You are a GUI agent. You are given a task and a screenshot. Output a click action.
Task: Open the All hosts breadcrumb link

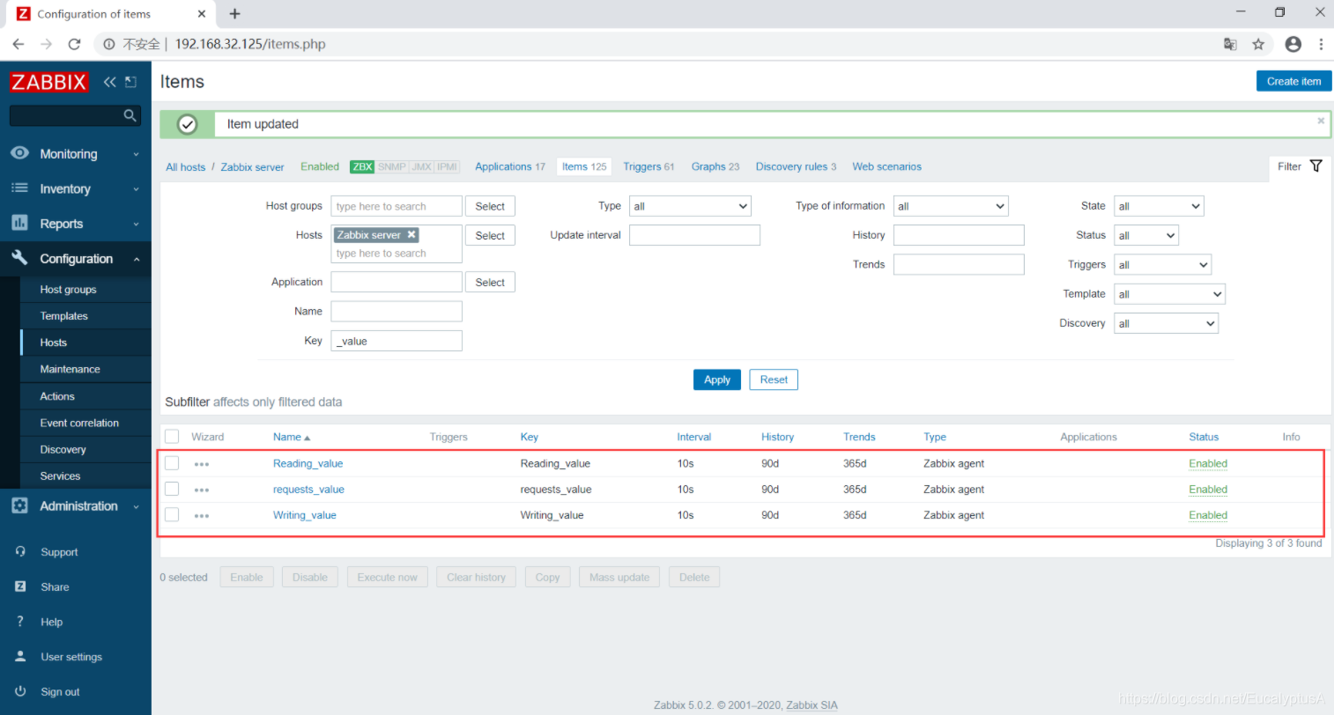185,166
